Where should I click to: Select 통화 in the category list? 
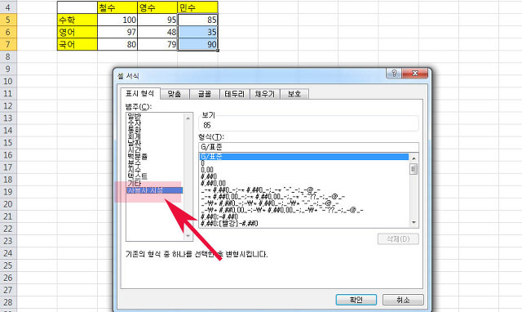pos(134,130)
